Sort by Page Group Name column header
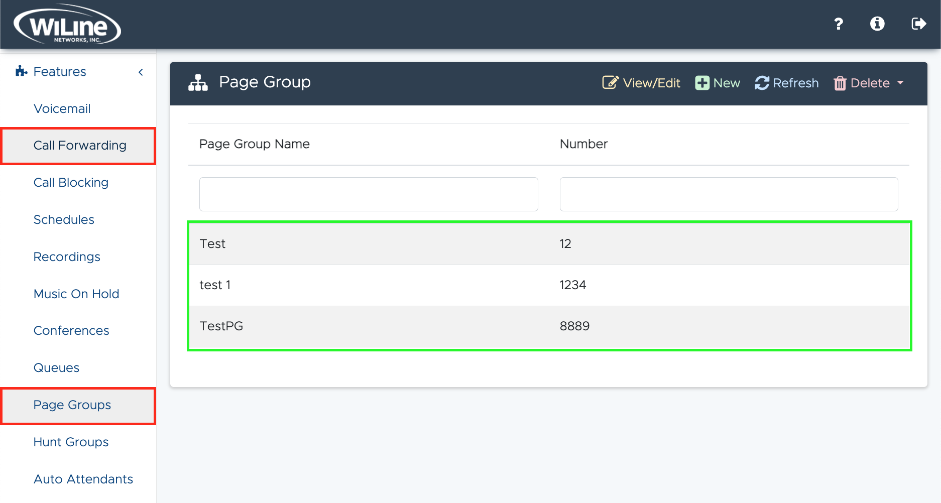Screen dimensions: 941x503 (255, 144)
